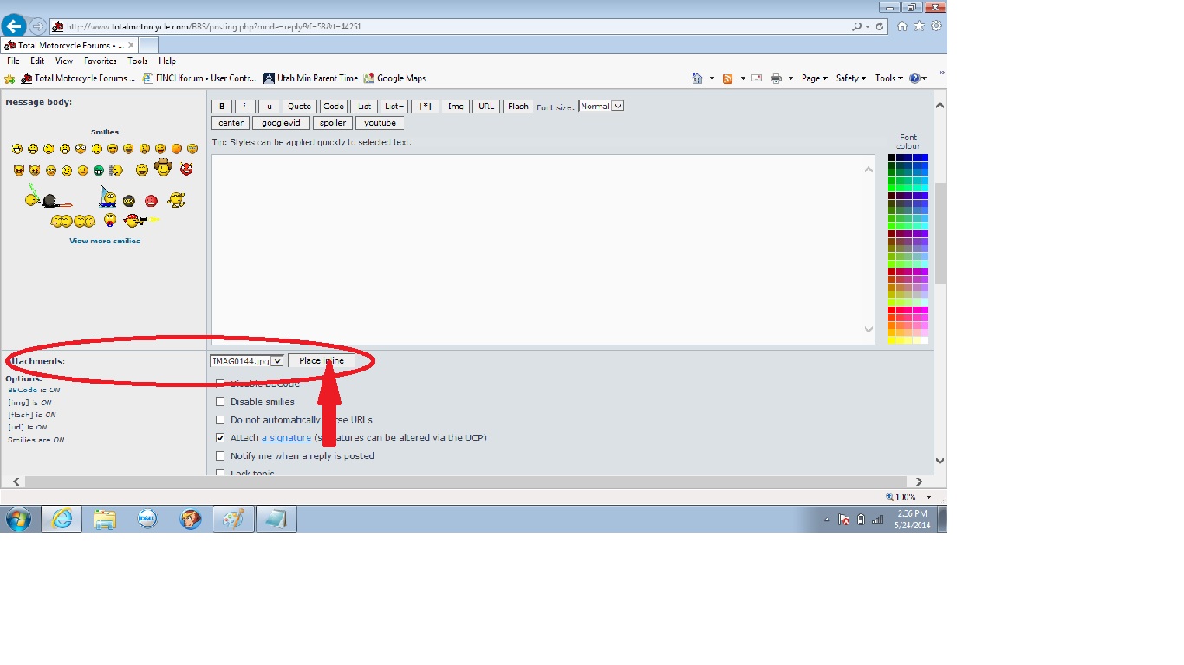Image resolution: width=1184 pixels, height=665 pixels.
Task: Click the blue Help question mark icon
Action: click(914, 78)
